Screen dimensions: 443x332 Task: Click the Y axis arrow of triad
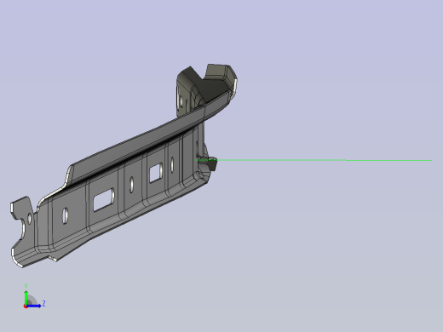coord(26,297)
